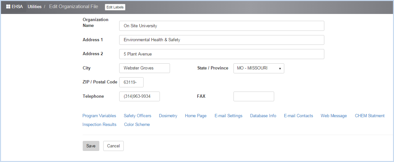Viewport: 394px width, 162px height.
Task: Open Web Message link
Action: pos(334,116)
